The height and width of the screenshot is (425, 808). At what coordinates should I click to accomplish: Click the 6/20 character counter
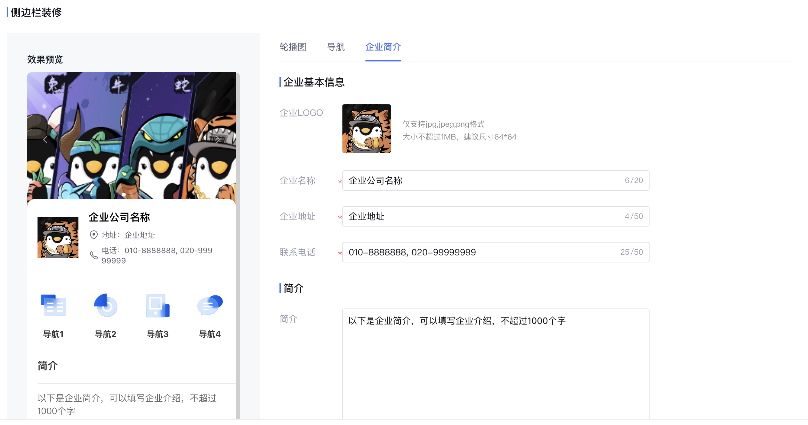634,180
